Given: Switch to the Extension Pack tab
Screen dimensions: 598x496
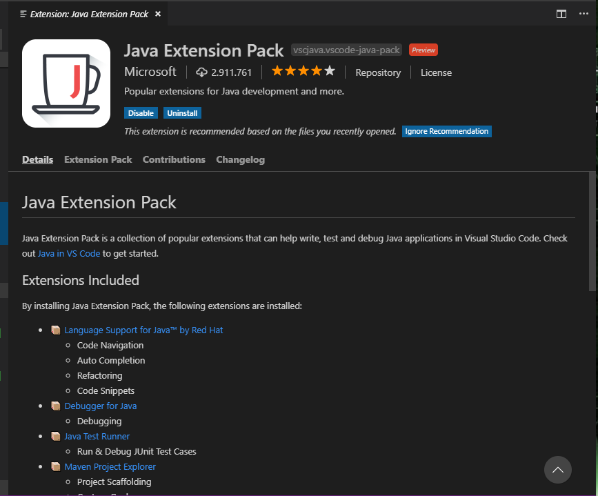Looking at the screenshot, I should [98, 159].
